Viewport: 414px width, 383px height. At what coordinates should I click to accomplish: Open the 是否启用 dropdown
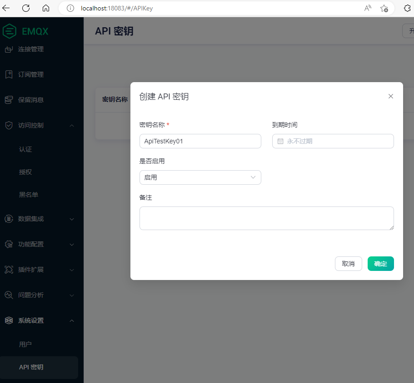[x=200, y=177]
